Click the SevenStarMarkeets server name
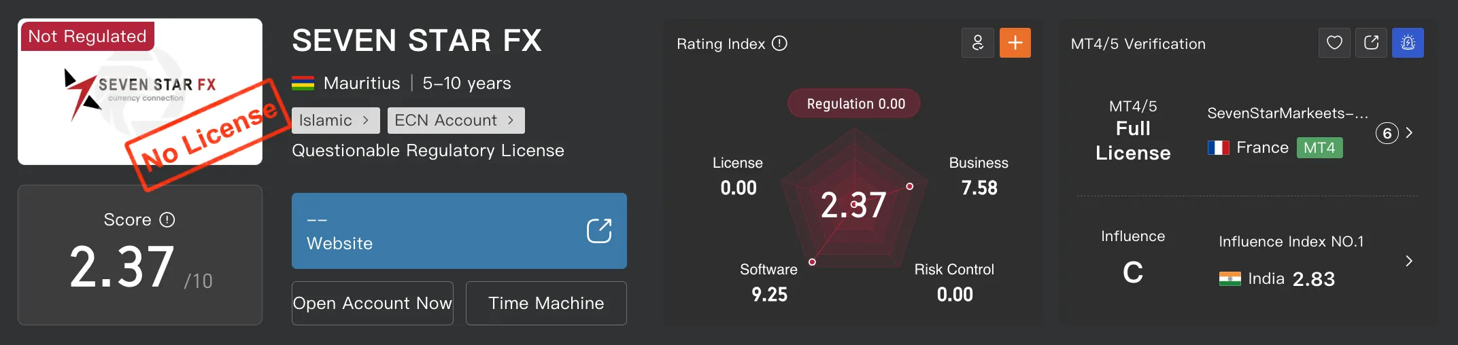This screenshot has height=345, width=1458. point(1287,113)
